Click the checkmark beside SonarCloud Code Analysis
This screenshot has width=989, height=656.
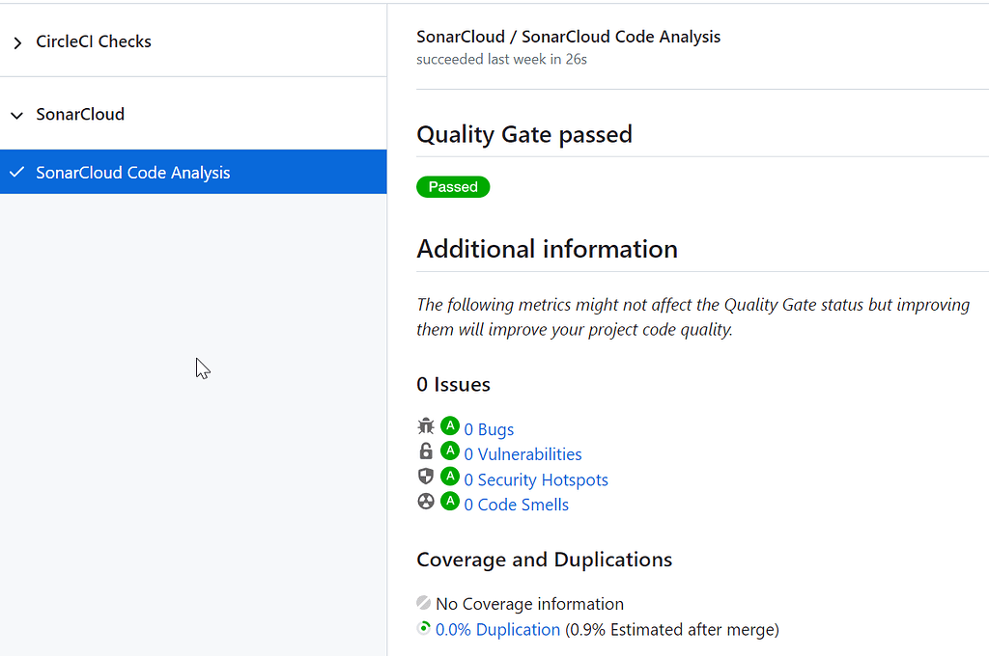click(x=16, y=172)
